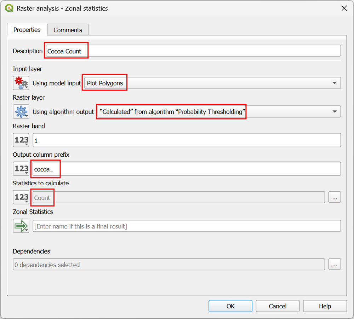Open the Raster layer algorithm output dropdown
The image size is (354, 319).
pyautogui.click(x=219, y=112)
